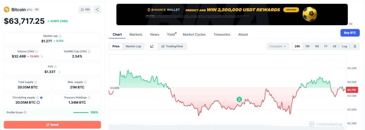Open chart settings sliders icon
This screenshot has width=365, height=130.
(x=355, y=46)
